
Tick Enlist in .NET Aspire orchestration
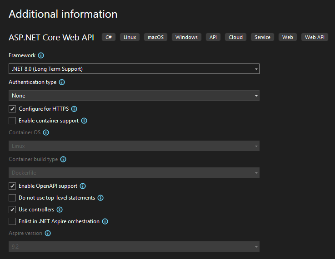[12, 221]
